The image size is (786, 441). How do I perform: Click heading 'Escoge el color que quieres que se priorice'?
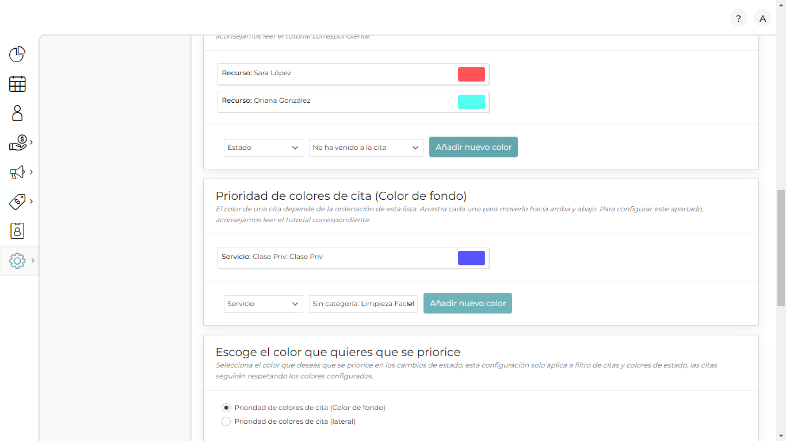(x=338, y=352)
